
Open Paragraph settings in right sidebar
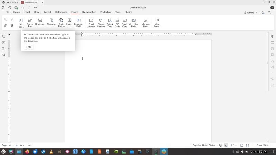point(272,37)
